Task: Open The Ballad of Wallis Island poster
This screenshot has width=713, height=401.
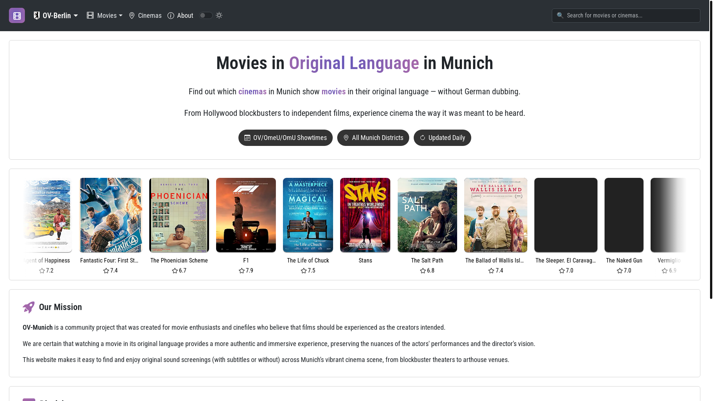Action: click(x=496, y=215)
